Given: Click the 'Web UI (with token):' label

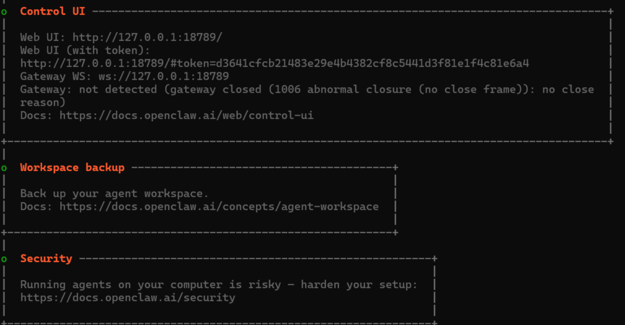Looking at the screenshot, I should click(x=85, y=51).
